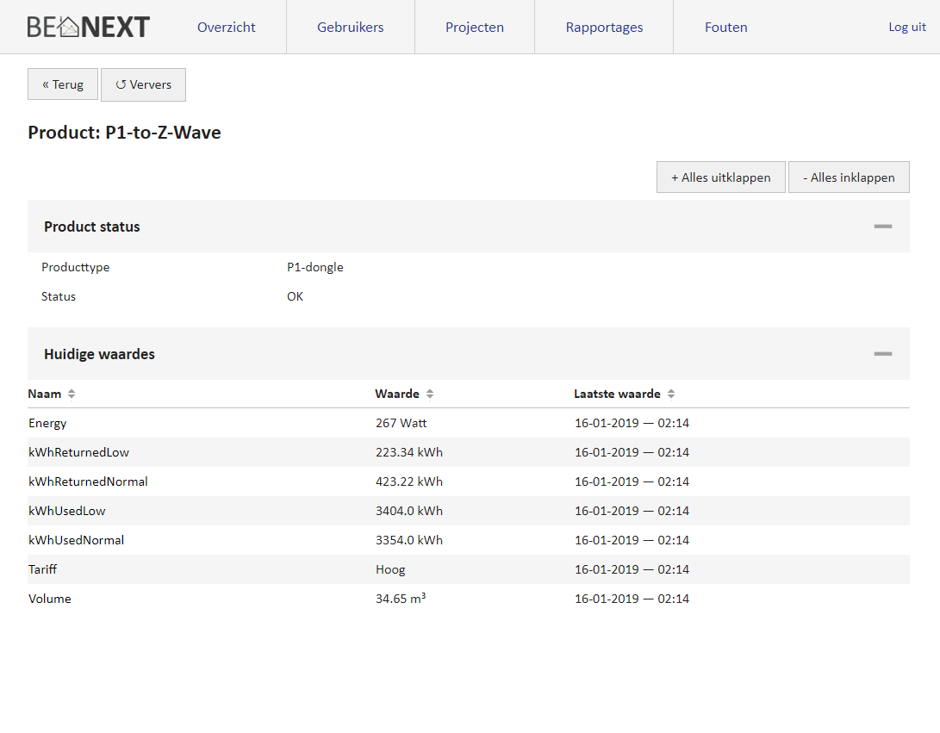Select the kWhReturnedNormal row name

[88, 481]
